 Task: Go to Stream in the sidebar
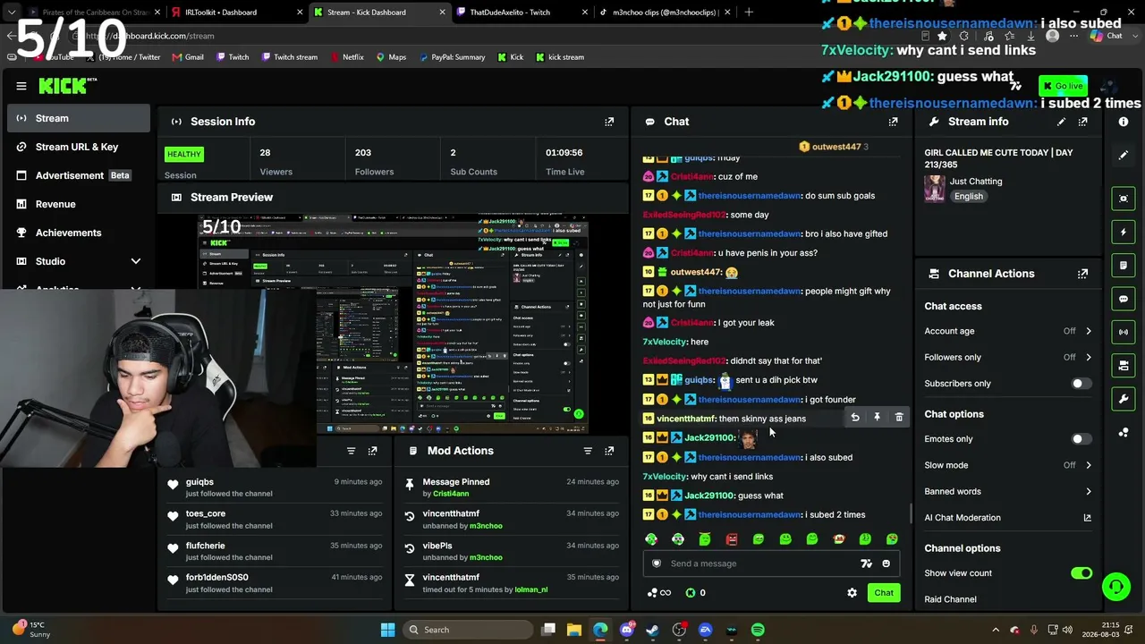coord(79,118)
